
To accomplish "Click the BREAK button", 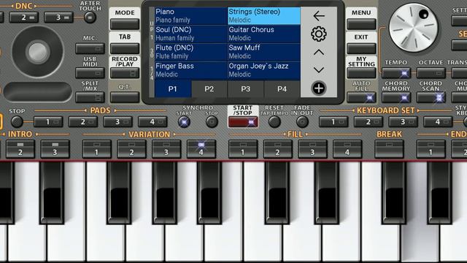I will click(389, 149).
